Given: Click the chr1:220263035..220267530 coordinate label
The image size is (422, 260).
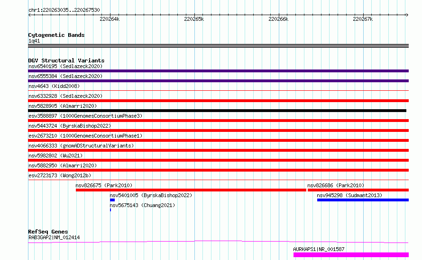Looking at the screenshot, I should coord(64,10).
